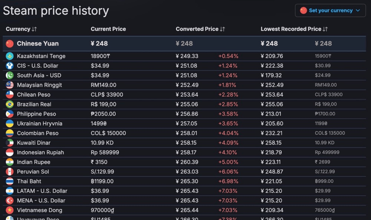Select the Indonesian Rupiah currency name

click(x=40, y=152)
